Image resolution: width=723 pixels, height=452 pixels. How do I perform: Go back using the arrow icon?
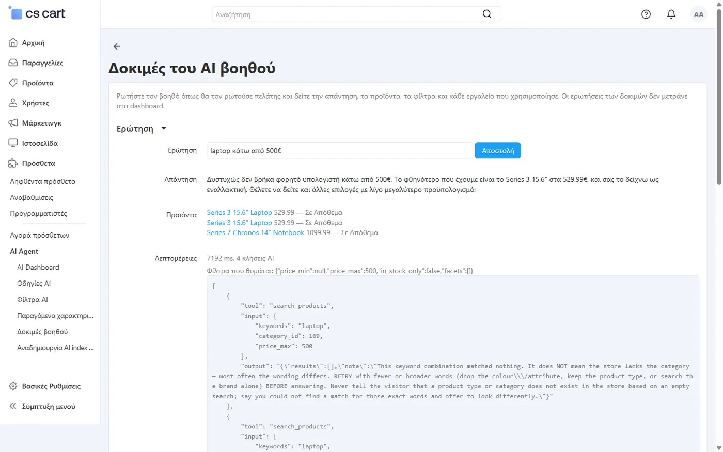(x=117, y=46)
